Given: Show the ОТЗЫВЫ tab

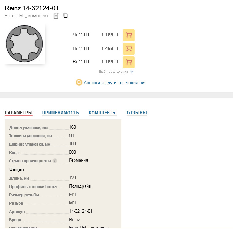Looking at the screenshot, I should (137, 113).
